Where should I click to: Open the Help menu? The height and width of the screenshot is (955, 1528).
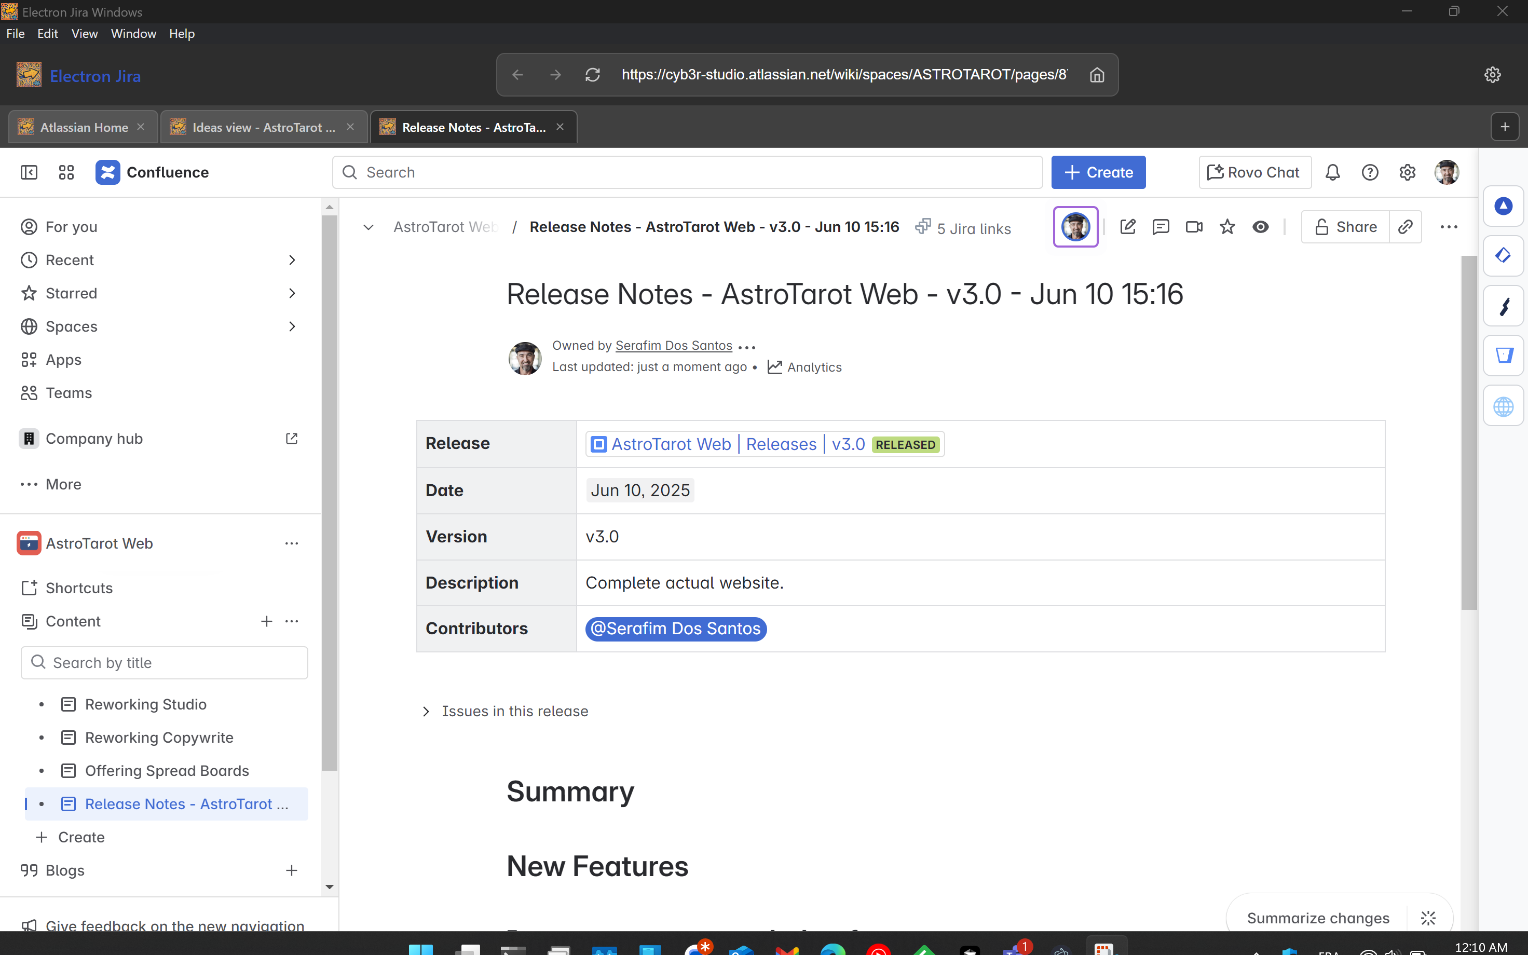pyautogui.click(x=182, y=33)
